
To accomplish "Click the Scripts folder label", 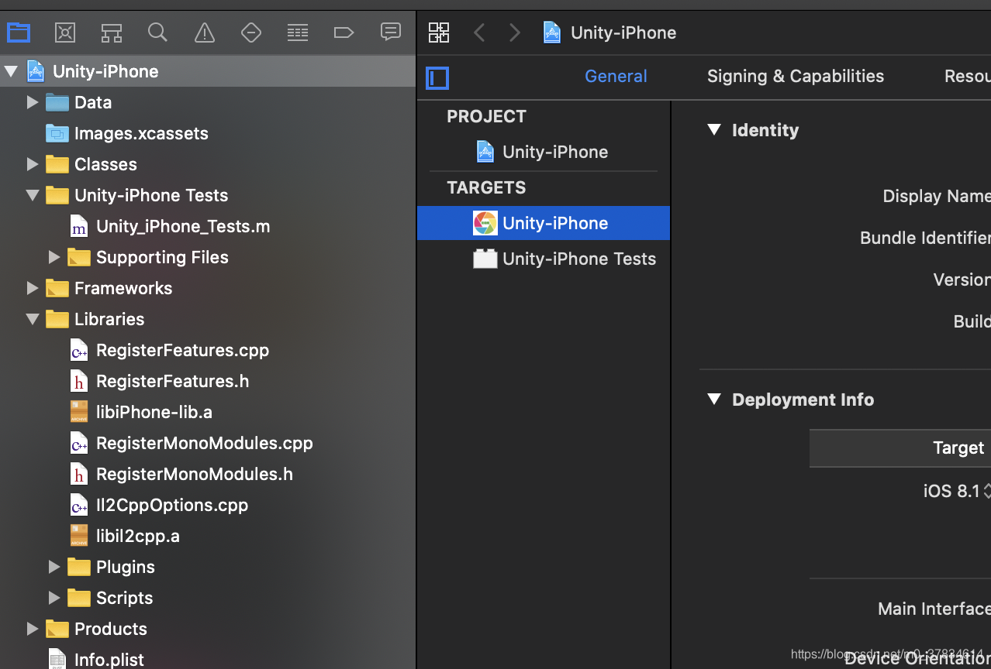I will click(x=124, y=598).
